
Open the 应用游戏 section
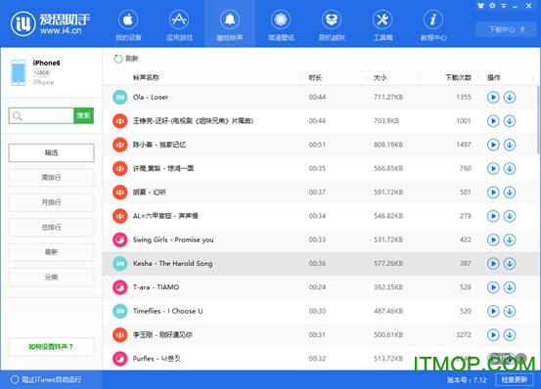pos(179,25)
